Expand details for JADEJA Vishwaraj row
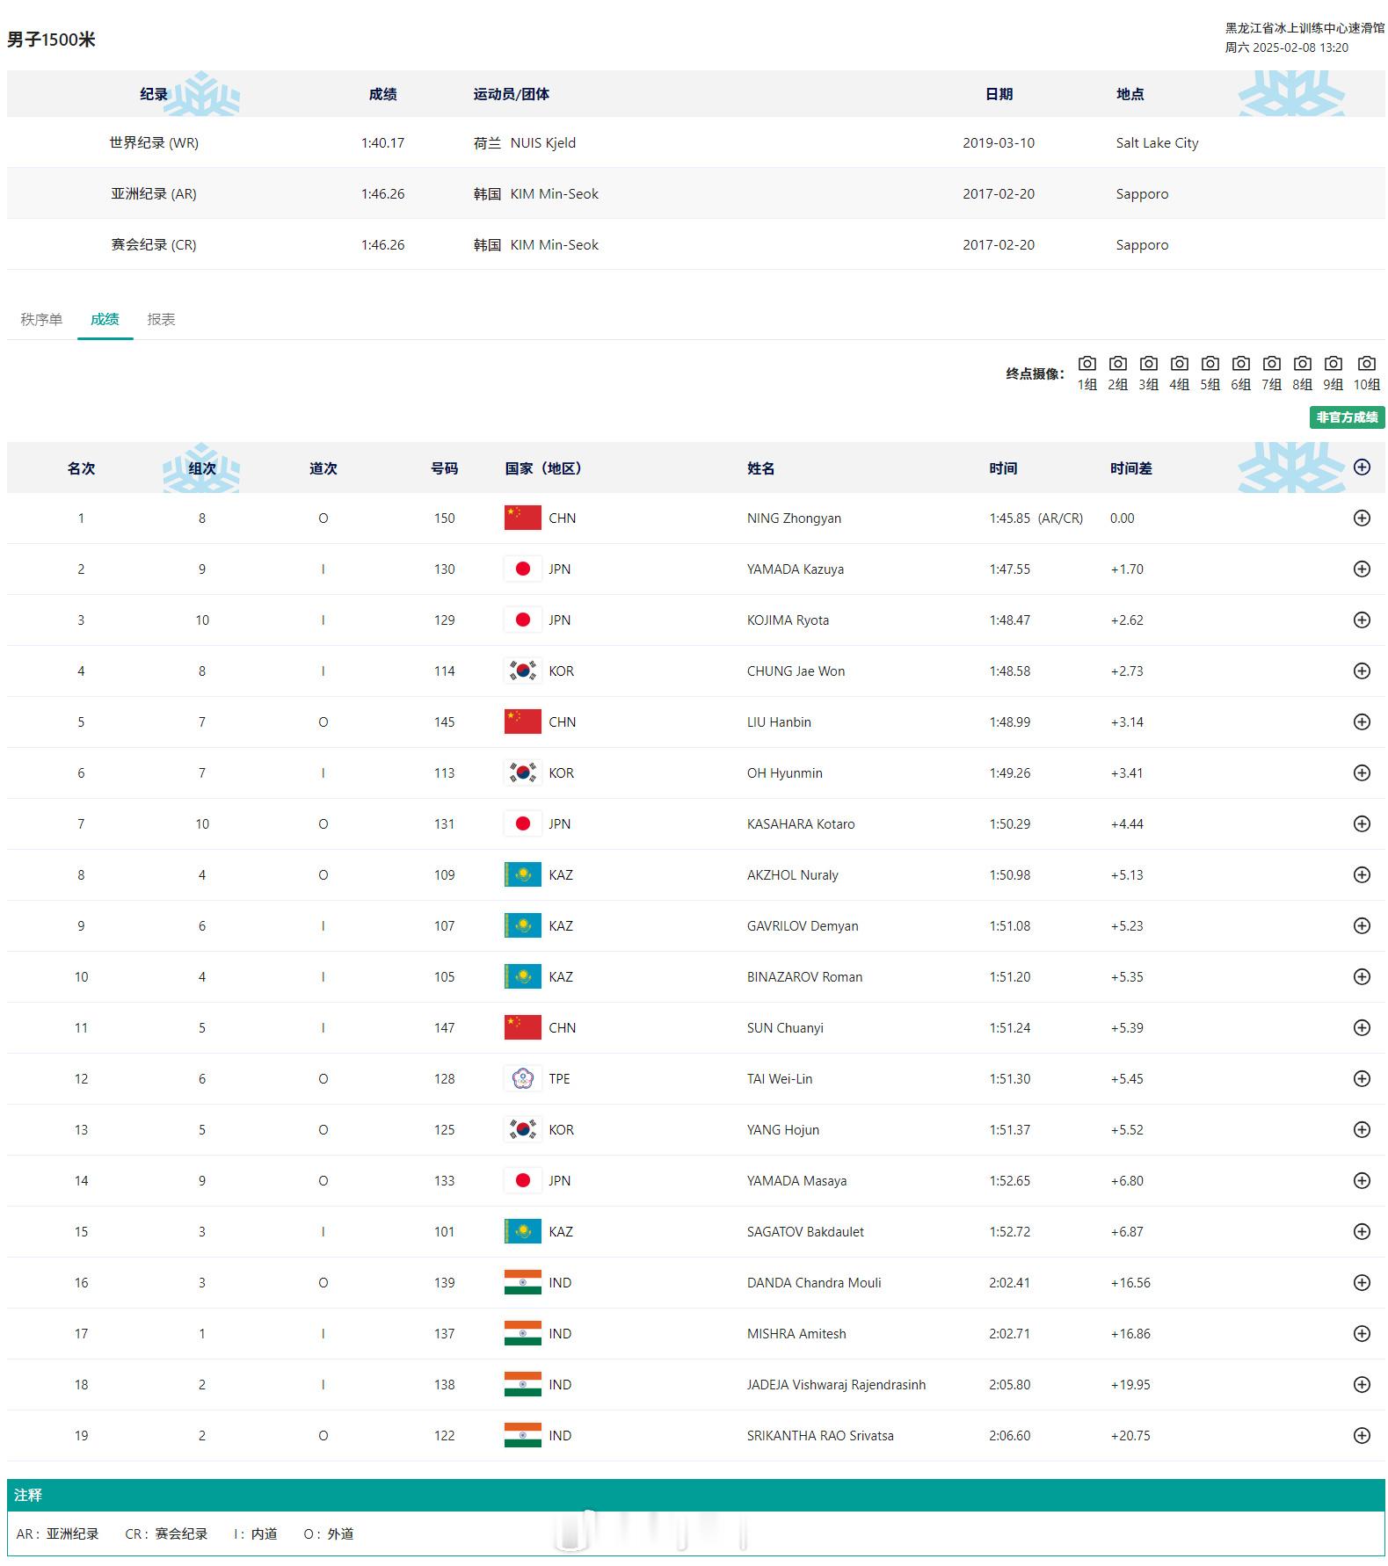The width and height of the screenshot is (1388, 1566). (1362, 1385)
